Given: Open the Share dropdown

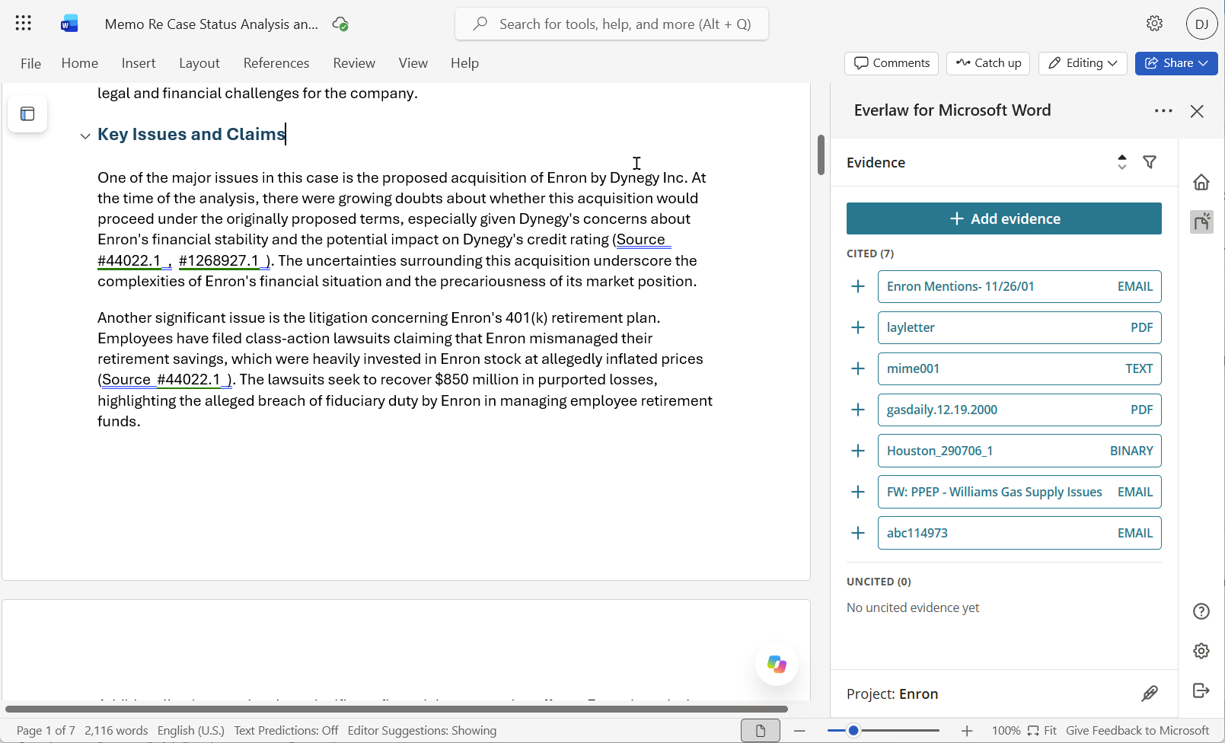Looking at the screenshot, I should pyautogui.click(x=1176, y=63).
